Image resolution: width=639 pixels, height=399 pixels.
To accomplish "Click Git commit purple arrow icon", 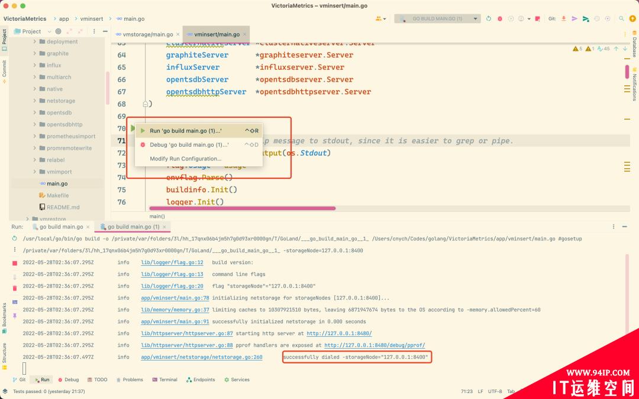I will pos(575,19).
